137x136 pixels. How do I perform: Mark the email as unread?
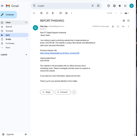click(x=61, y=13)
